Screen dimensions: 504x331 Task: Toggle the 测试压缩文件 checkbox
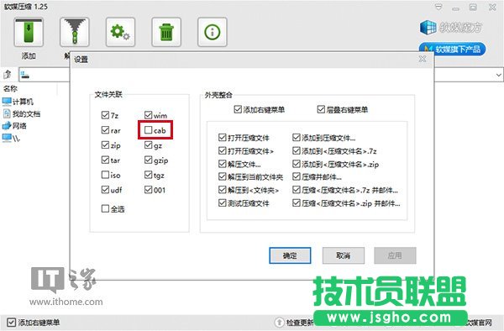pos(222,203)
